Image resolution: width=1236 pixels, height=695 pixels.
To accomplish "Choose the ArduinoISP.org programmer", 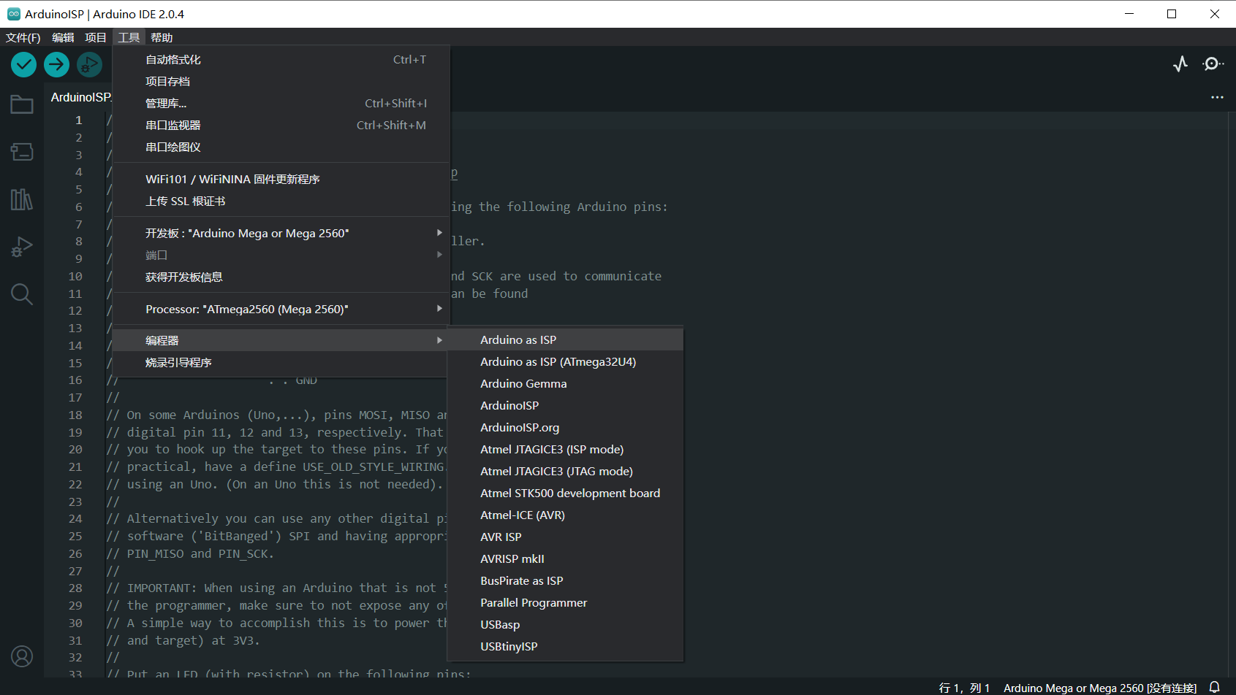I will pos(565,428).
